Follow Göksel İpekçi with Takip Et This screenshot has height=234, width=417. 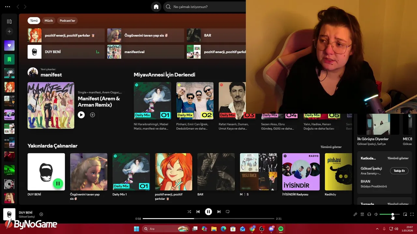(399, 171)
